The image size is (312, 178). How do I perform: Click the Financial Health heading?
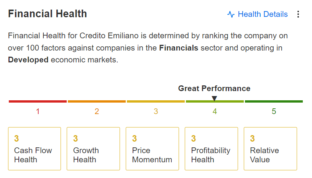[48, 14]
